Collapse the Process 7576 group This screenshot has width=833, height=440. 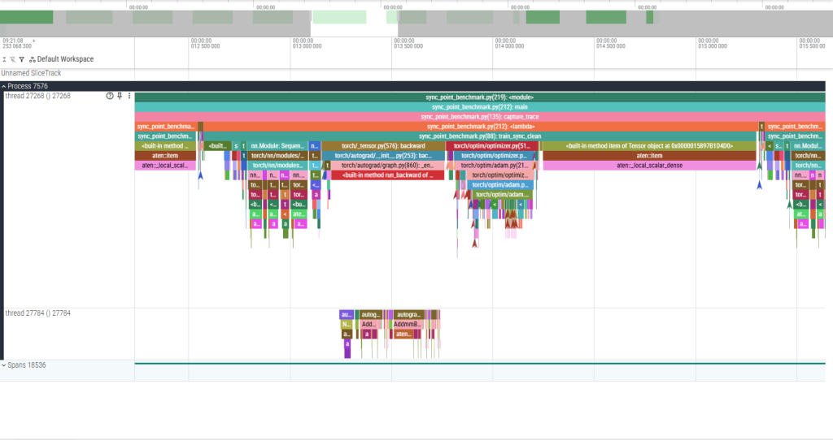point(4,86)
